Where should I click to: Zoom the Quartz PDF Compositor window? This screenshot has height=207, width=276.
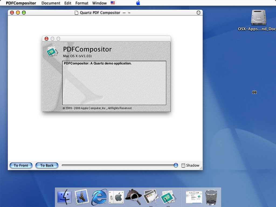[24, 12]
